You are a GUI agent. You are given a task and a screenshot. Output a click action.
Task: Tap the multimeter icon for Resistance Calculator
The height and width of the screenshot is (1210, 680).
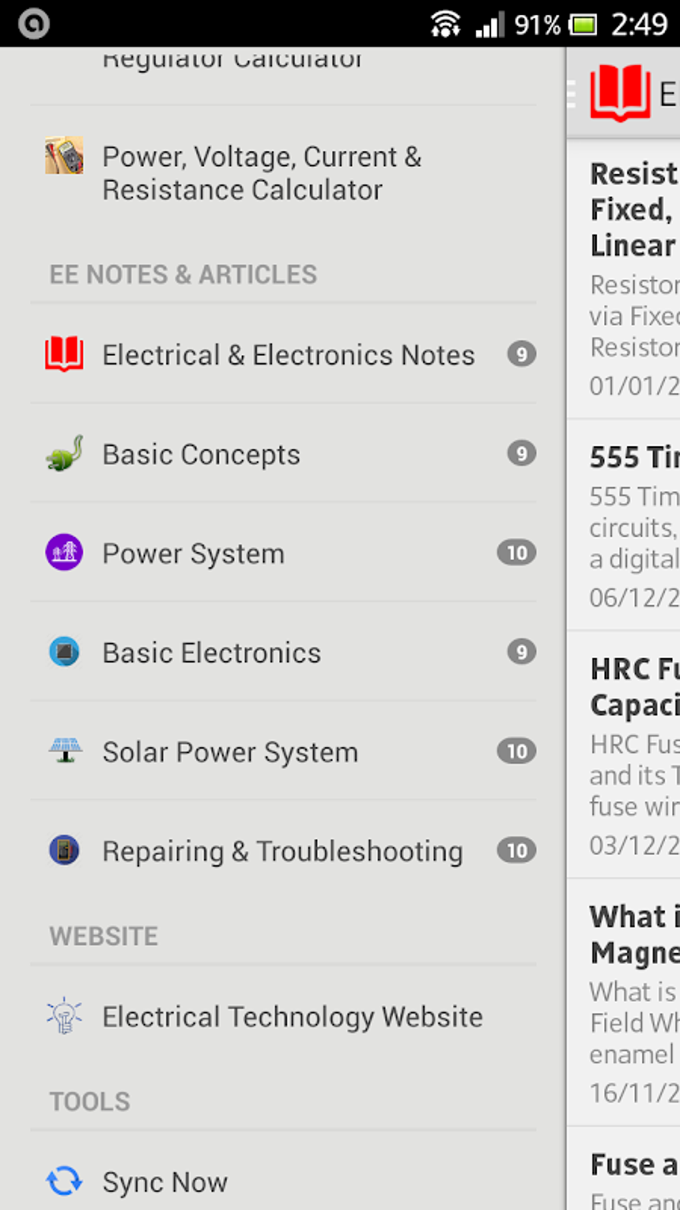point(64,156)
